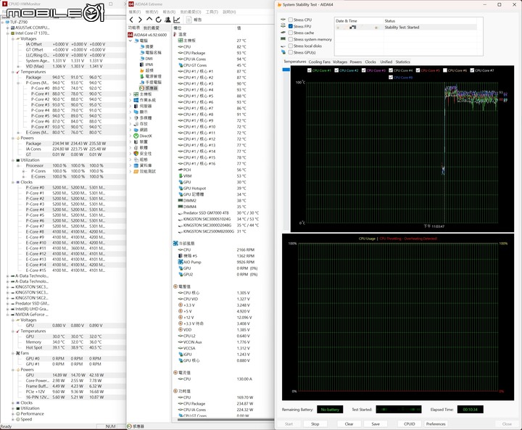
Task: Click the Clear button
Action: (x=349, y=424)
